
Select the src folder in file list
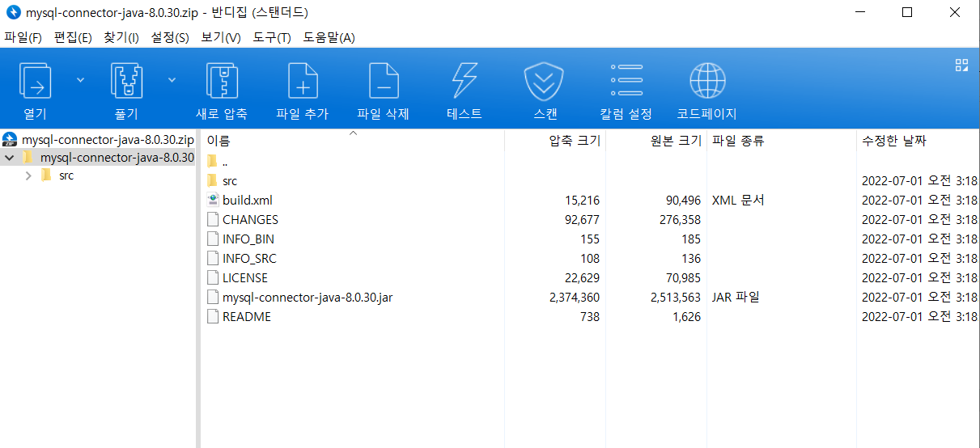(x=230, y=181)
